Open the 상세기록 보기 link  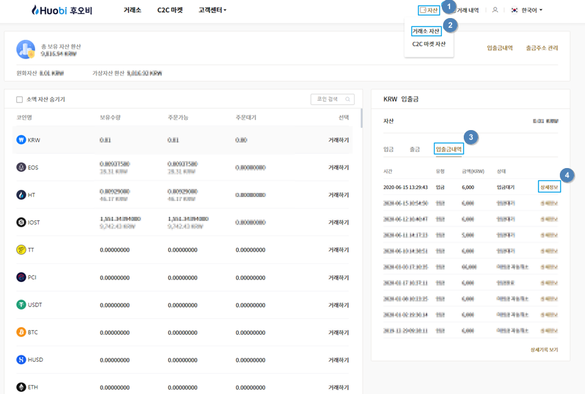tap(544, 350)
